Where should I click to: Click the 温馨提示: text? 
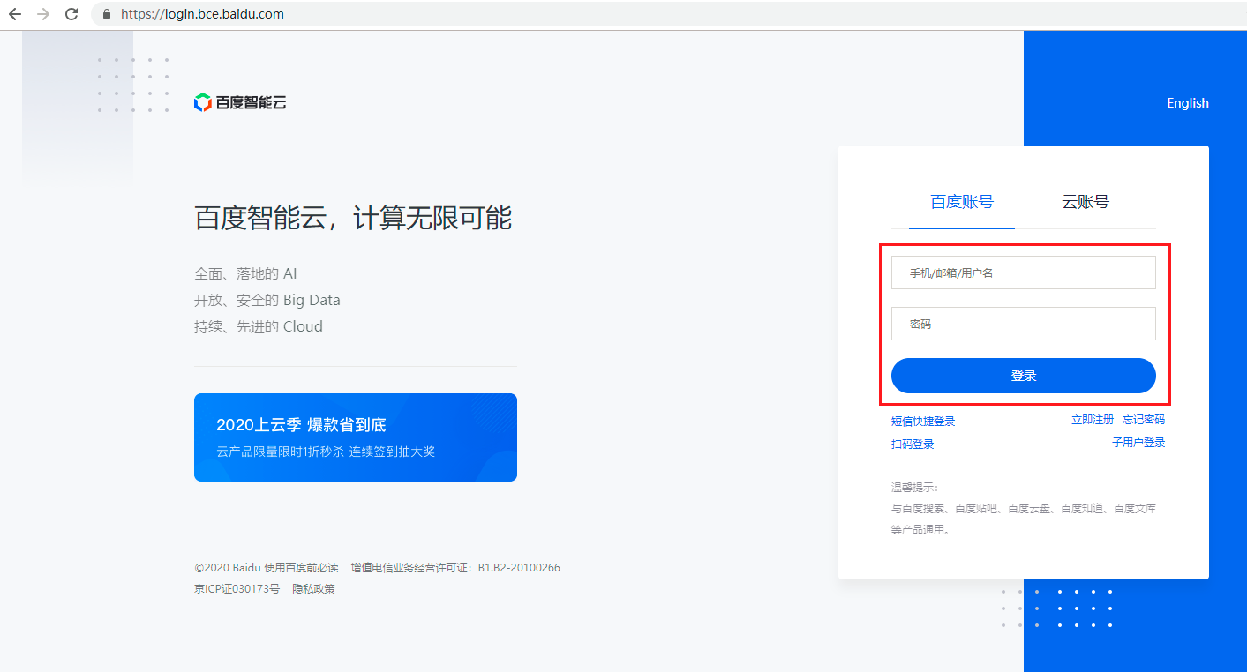point(915,488)
